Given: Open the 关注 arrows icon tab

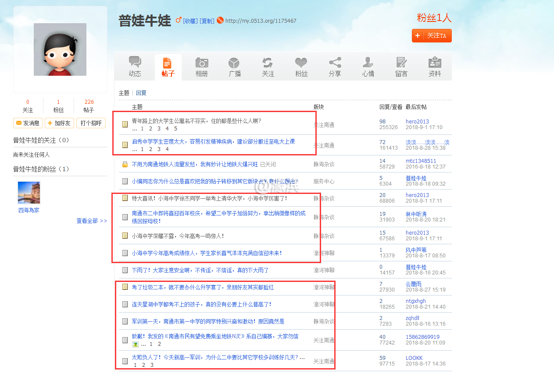Looking at the screenshot, I should click(268, 63).
